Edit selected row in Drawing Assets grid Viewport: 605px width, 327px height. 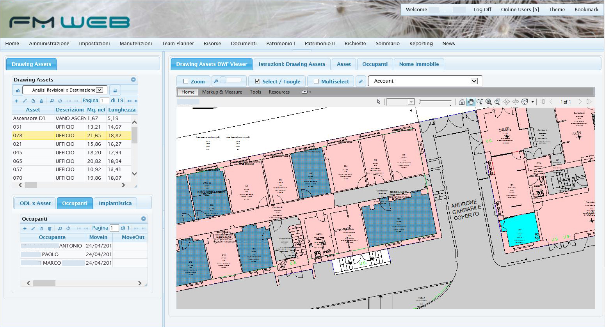point(25,101)
